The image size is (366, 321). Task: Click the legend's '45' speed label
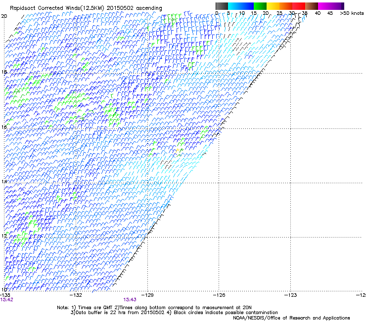(330, 13)
